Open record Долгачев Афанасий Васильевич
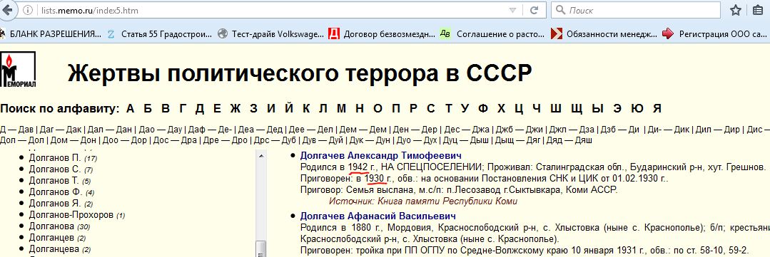This screenshot has height=257, width=770. click(x=378, y=216)
